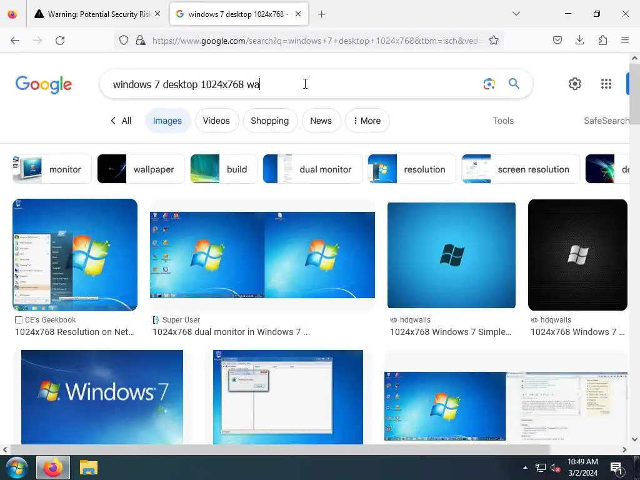Filter results by screen resolution chip

(521, 169)
